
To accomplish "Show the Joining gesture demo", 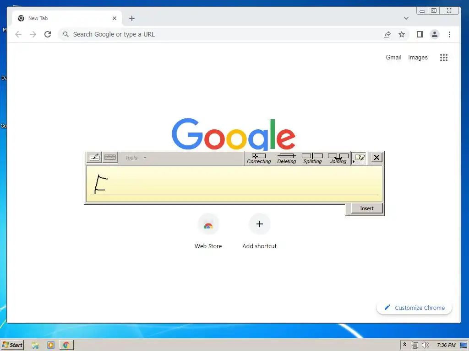I will tap(338, 159).
